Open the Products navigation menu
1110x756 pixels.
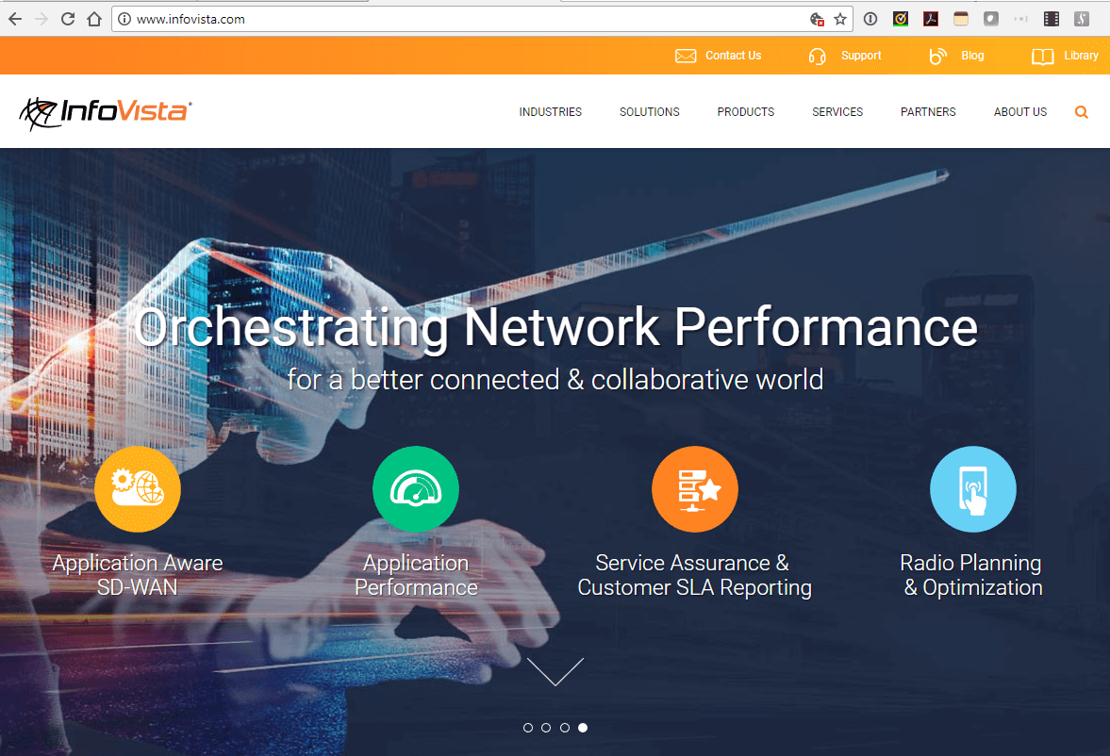point(745,111)
